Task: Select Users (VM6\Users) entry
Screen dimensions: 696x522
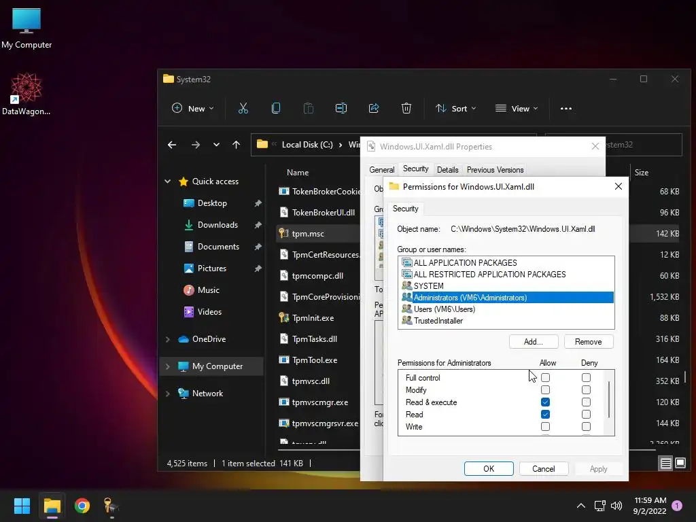Action: pos(506,309)
